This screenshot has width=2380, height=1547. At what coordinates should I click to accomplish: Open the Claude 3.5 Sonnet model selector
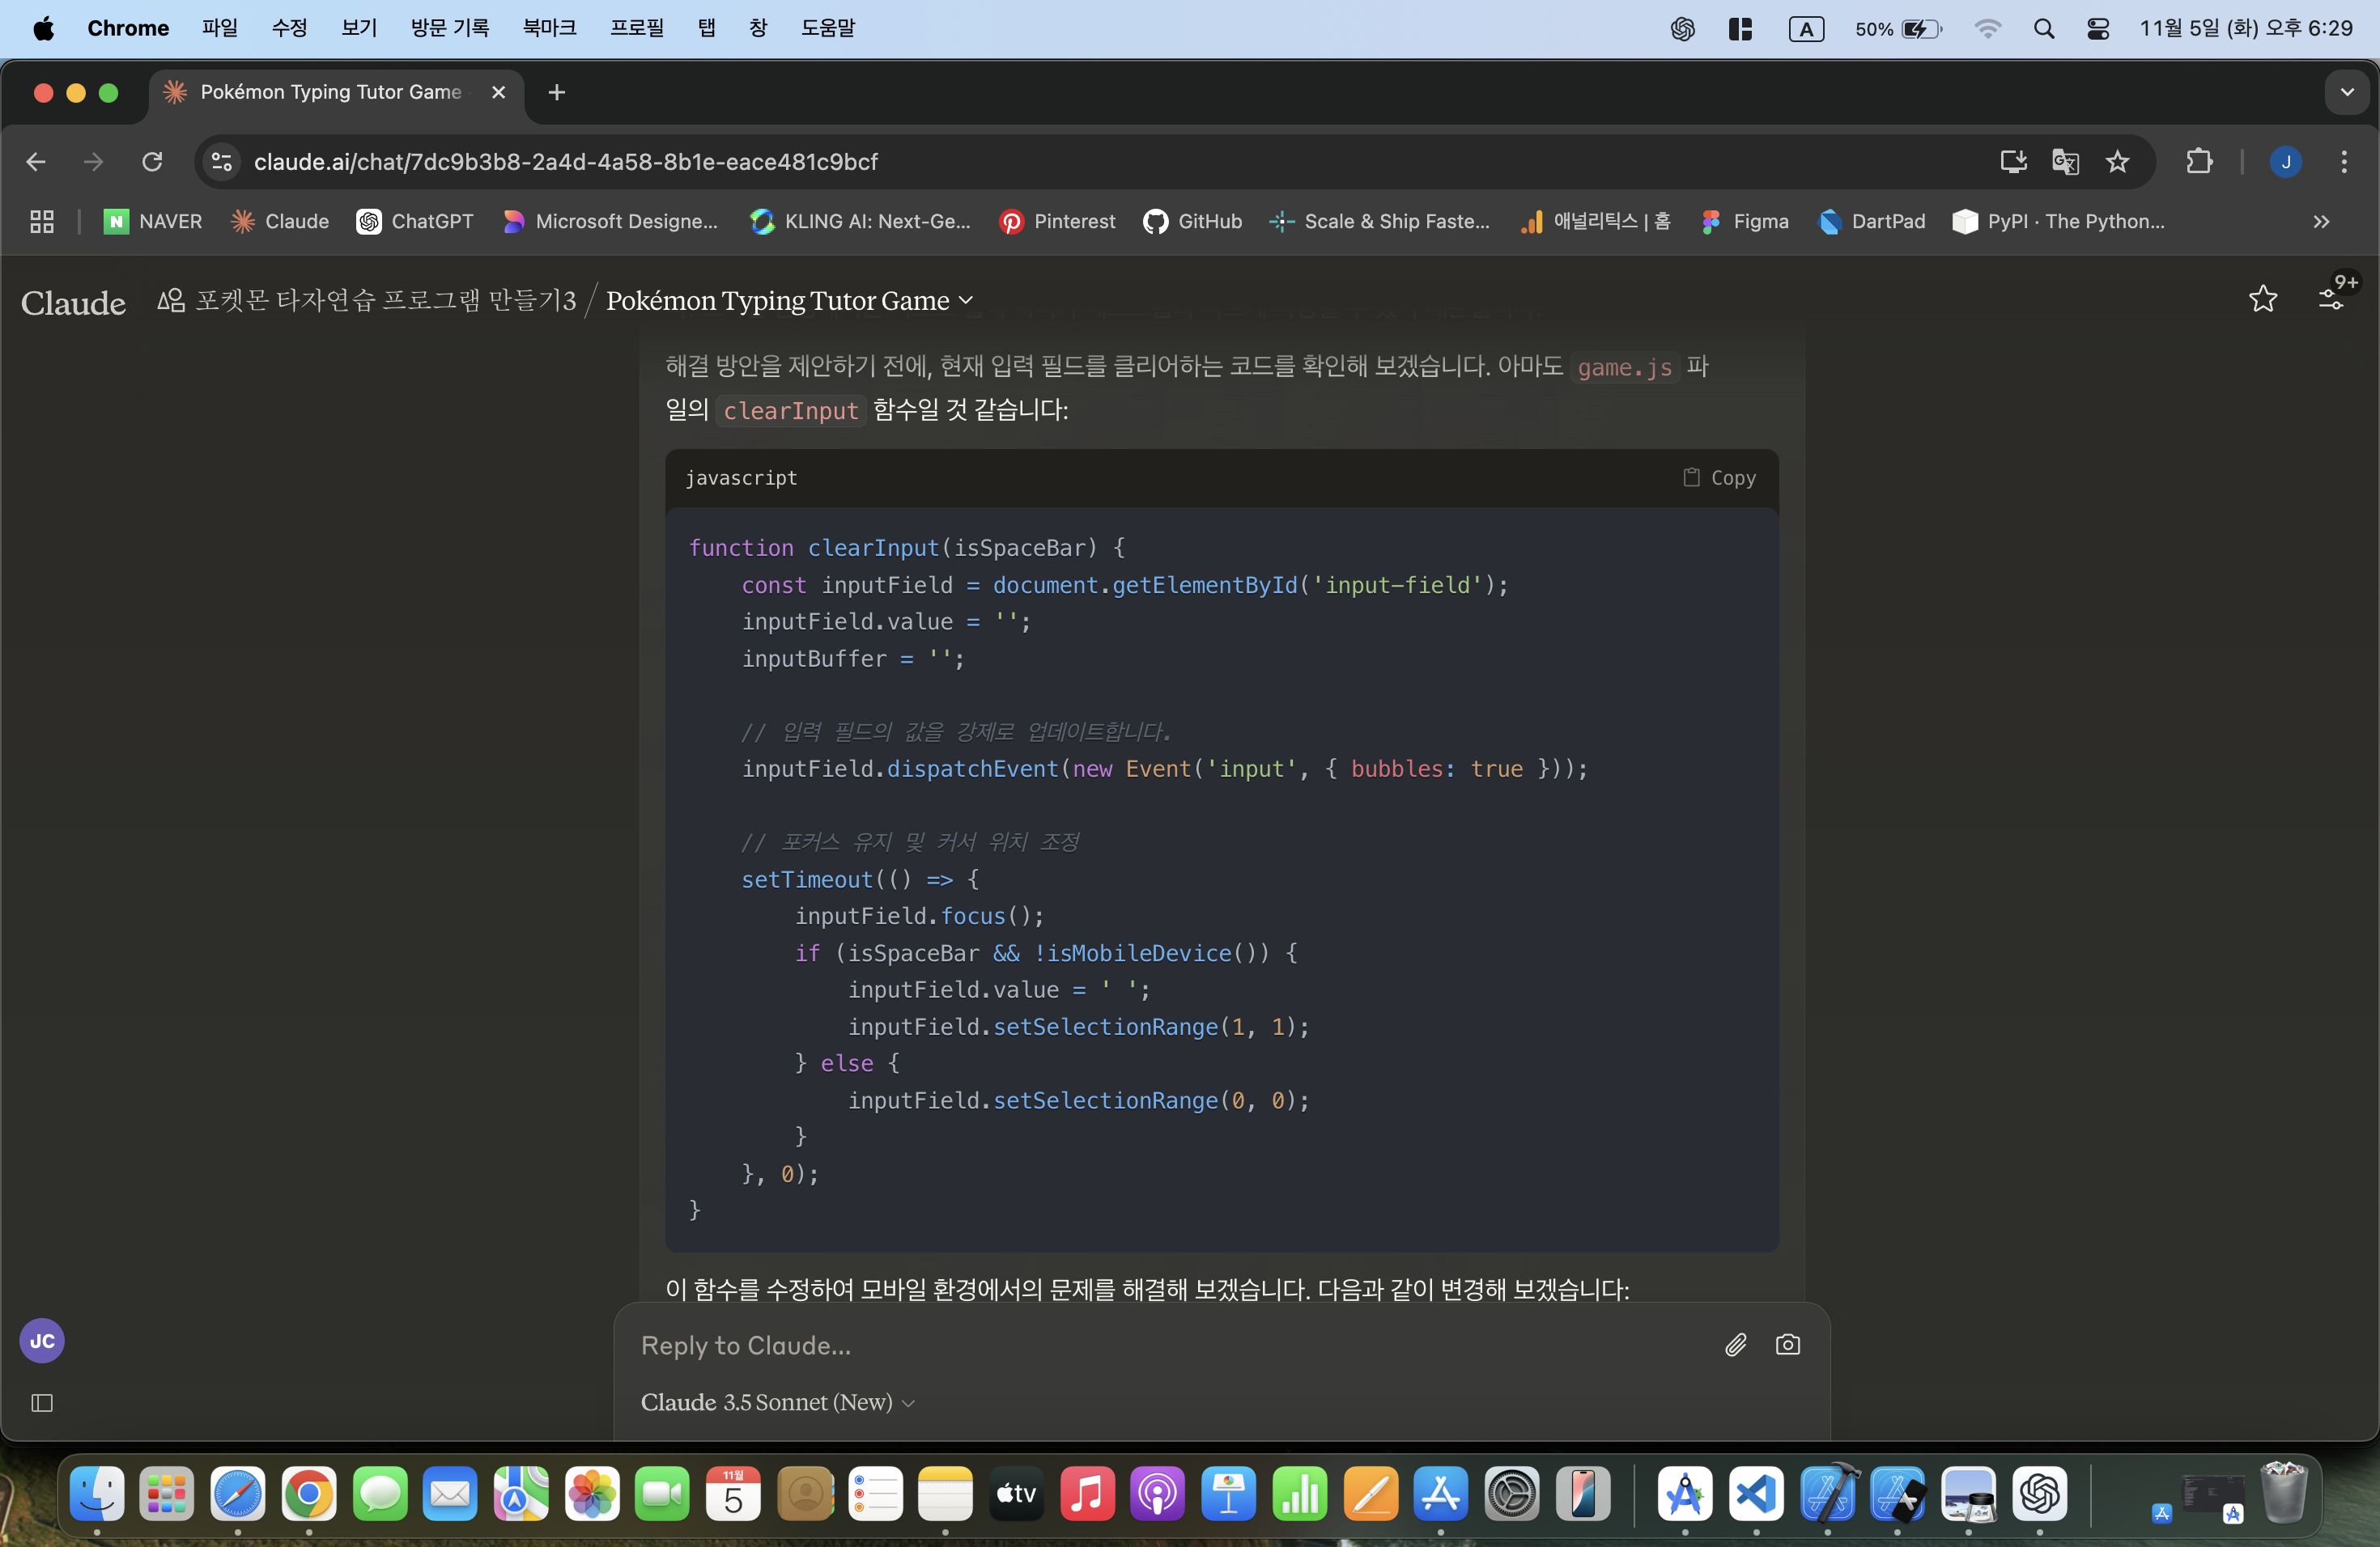[x=777, y=1402]
